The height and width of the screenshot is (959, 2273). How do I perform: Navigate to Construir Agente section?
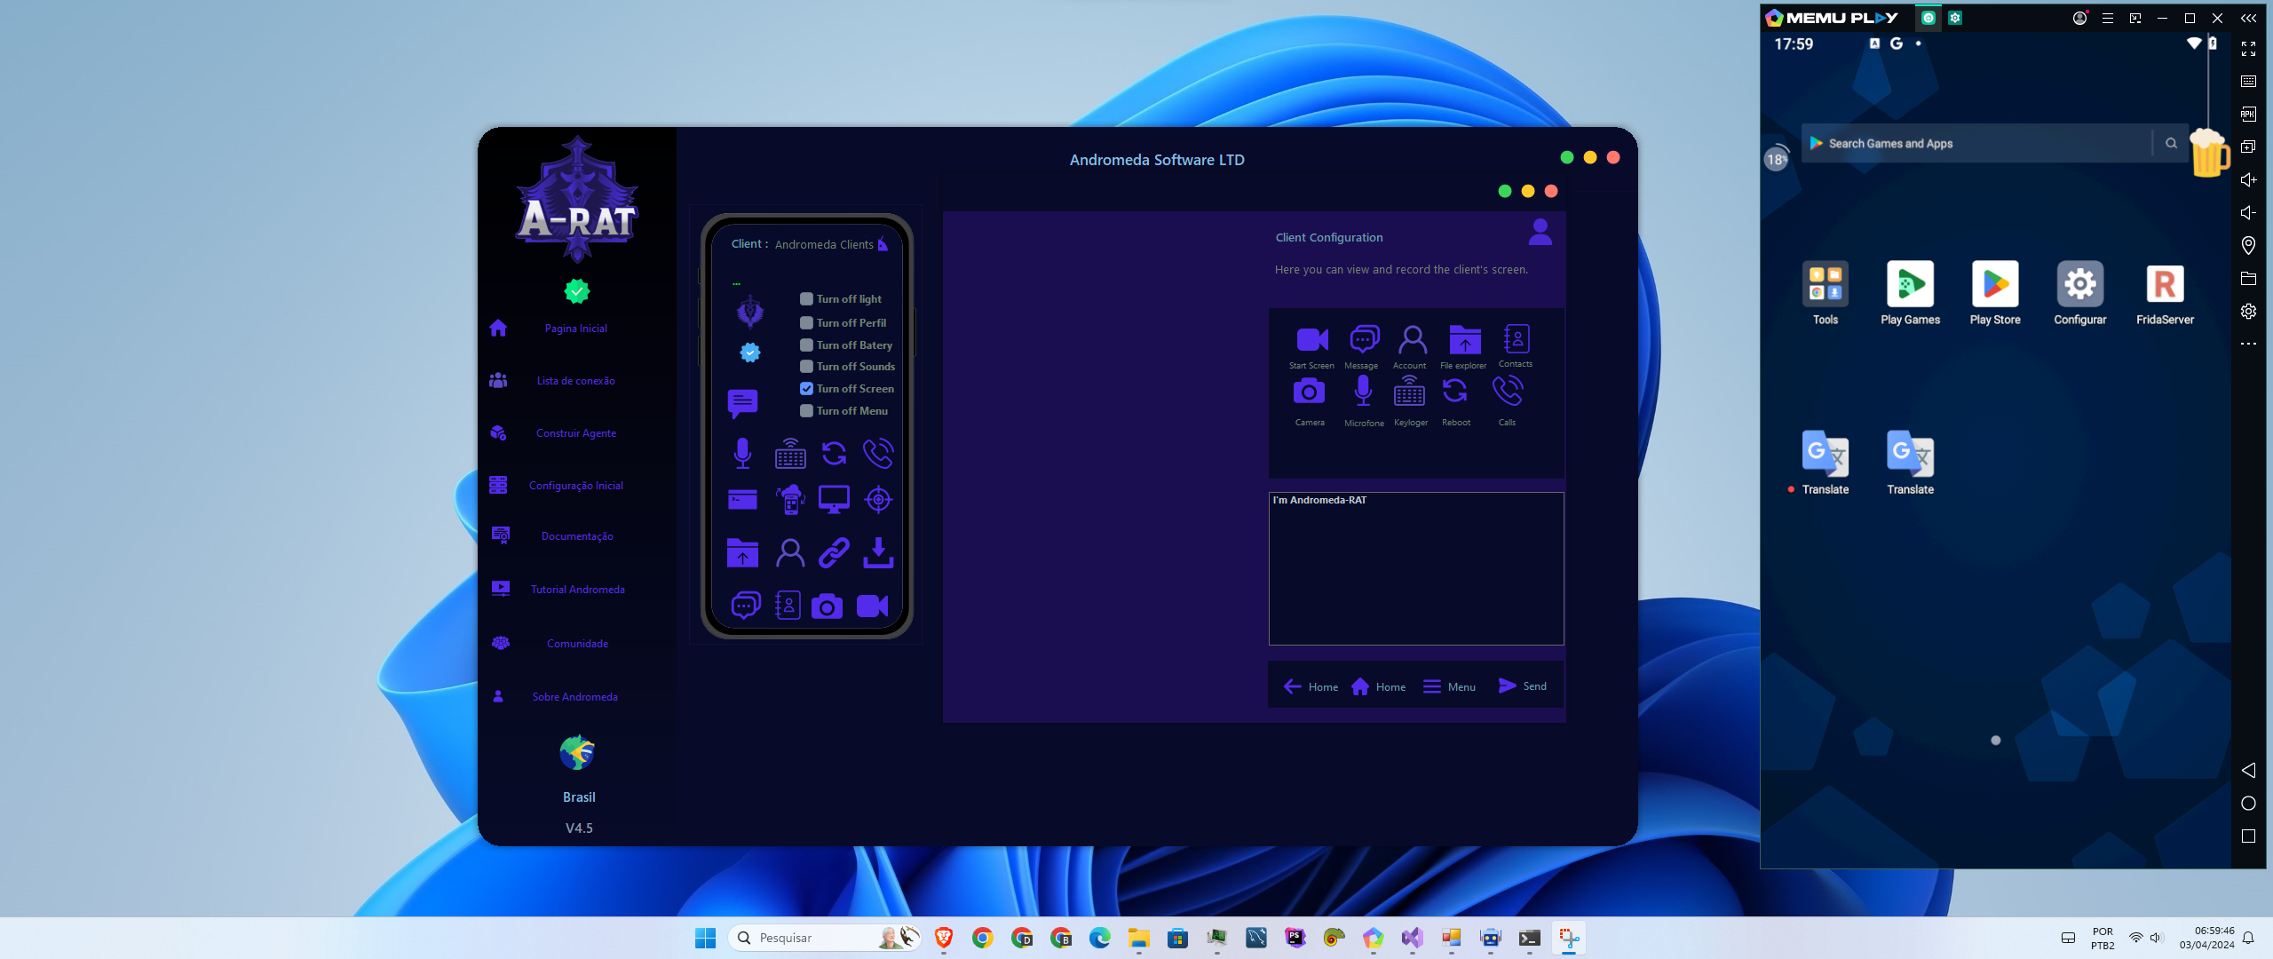point(575,432)
